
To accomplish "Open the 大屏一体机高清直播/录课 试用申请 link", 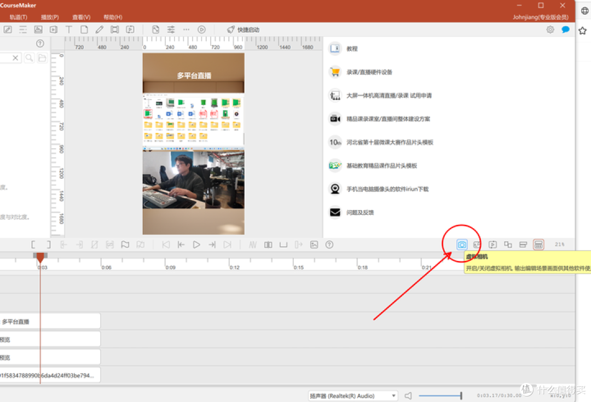I will click(x=389, y=95).
